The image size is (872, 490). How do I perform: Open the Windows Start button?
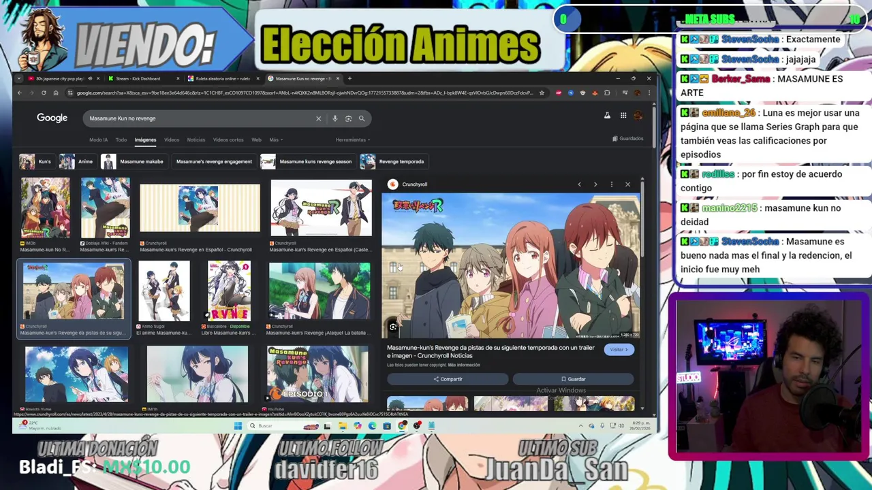click(238, 426)
